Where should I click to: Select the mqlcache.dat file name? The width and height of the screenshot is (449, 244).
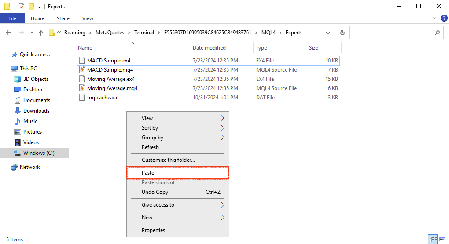103,98
